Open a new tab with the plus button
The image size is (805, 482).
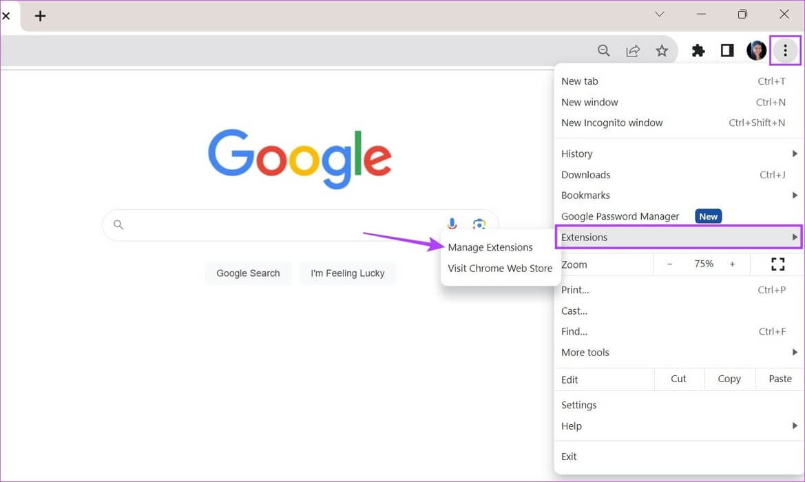coord(40,16)
